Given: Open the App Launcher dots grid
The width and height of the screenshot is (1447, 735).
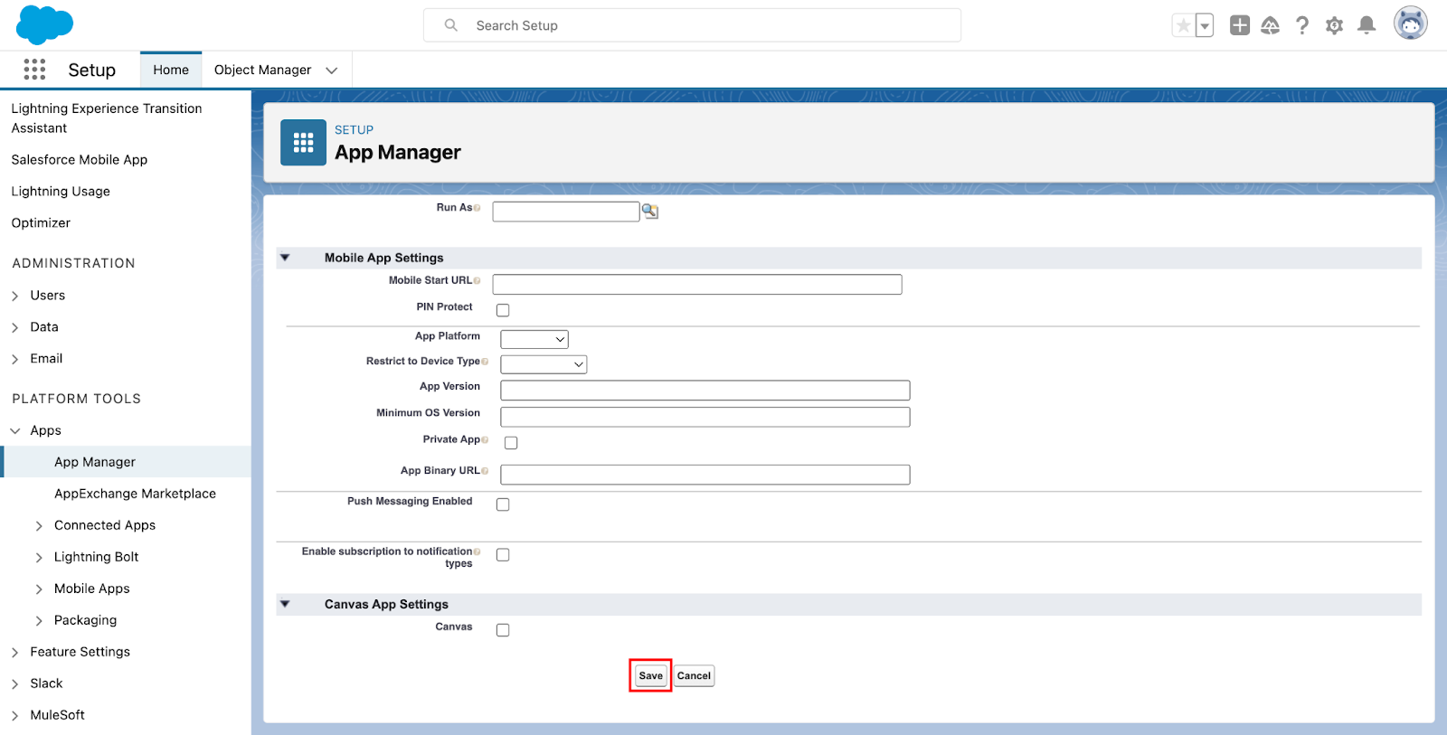Looking at the screenshot, I should coord(34,70).
